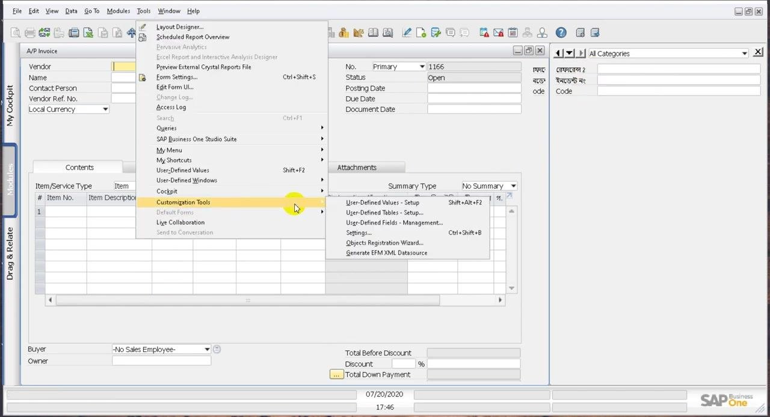Choose User-Defined Tables - Setup entry
This screenshot has width=770, height=417.
(x=384, y=213)
